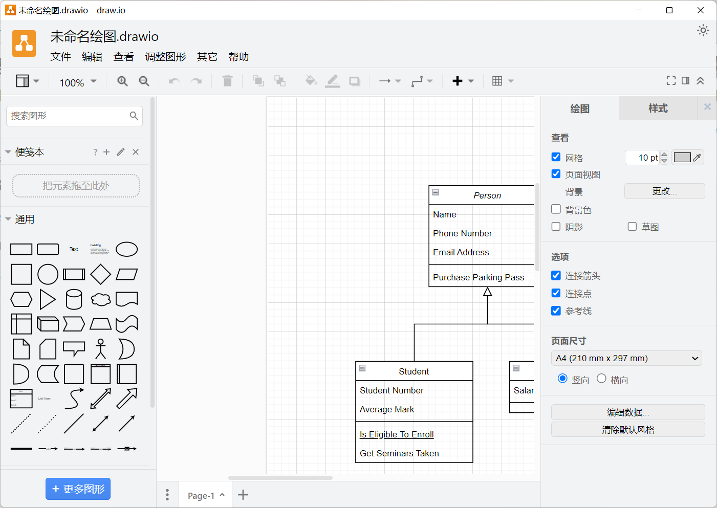The height and width of the screenshot is (508, 717).
Task: Add to scratchpad with plus icon
Action: (x=106, y=152)
